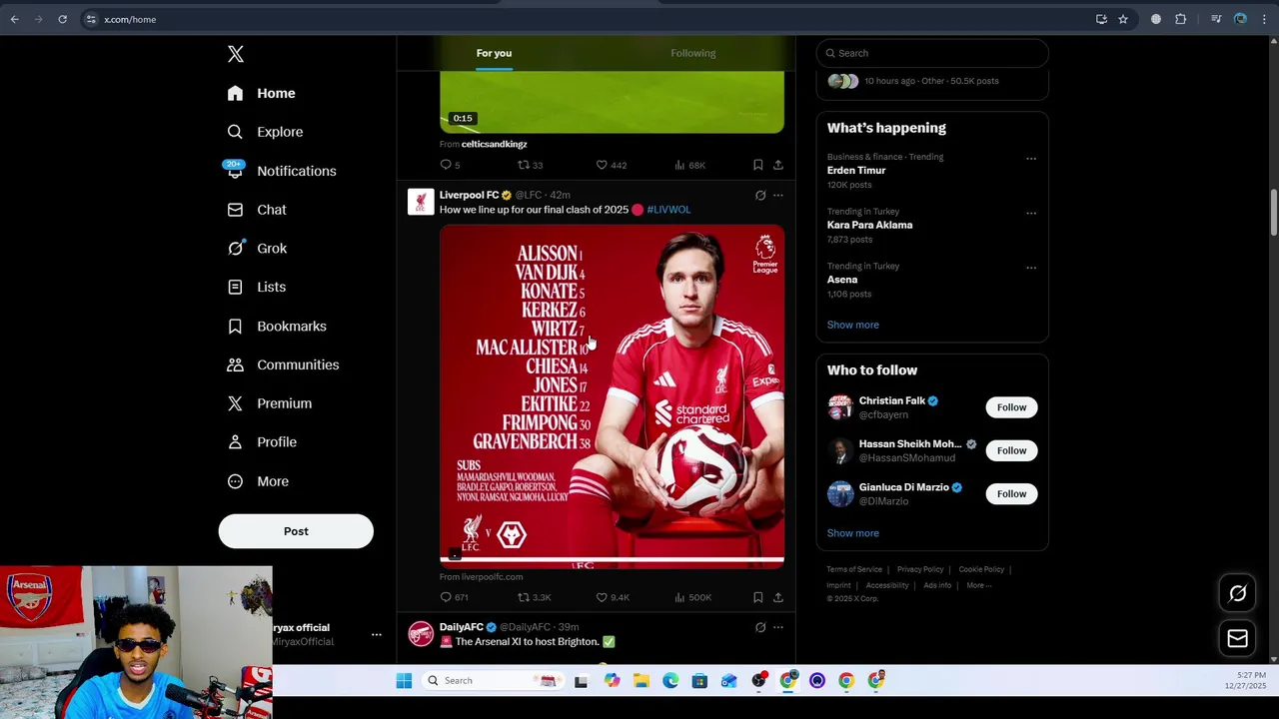This screenshot has height=719, width=1279.
Task: Open account switcher options menu
Action: click(x=377, y=634)
